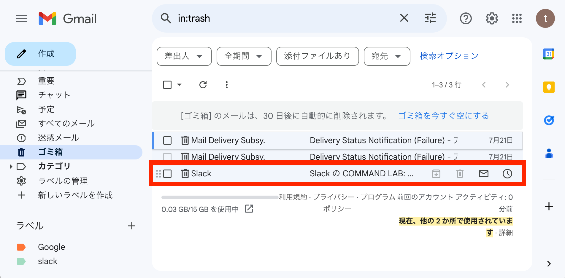Open すべてのメール in the sidebar
This screenshot has height=278, width=565.
tap(66, 124)
